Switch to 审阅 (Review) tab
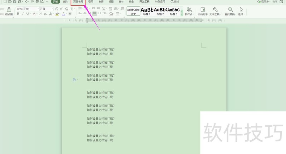The width and height of the screenshot is (286, 154). [x=101, y=2]
